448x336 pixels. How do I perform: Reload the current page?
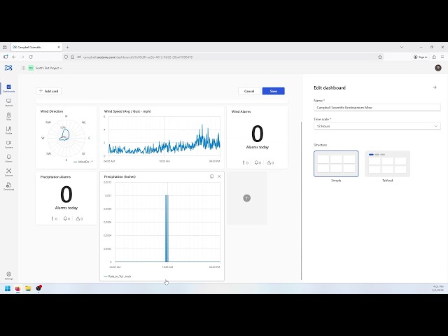click(x=31, y=57)
